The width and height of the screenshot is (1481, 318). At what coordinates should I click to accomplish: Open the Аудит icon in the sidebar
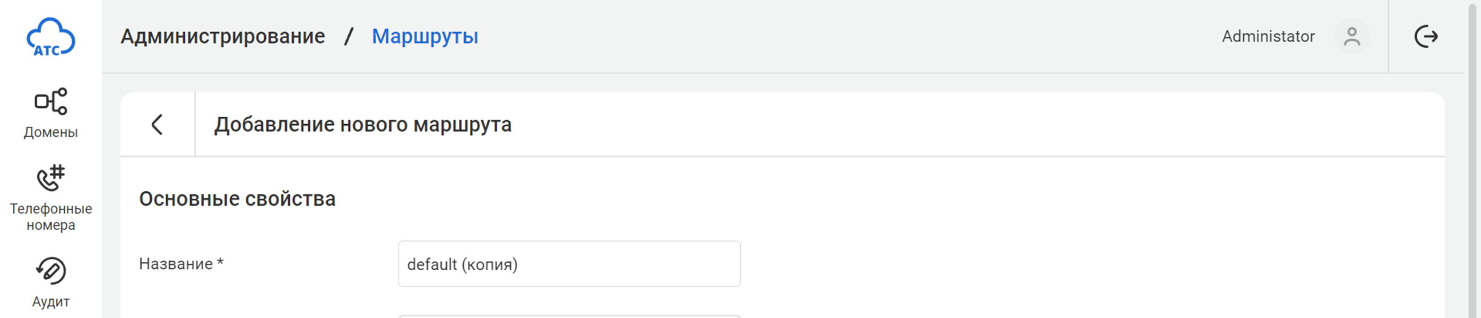51,271
